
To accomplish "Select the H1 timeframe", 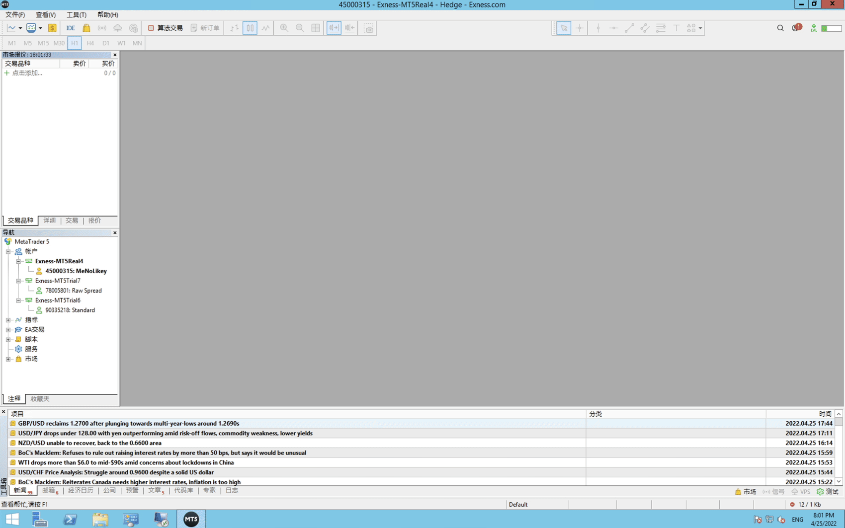I will pyautogui.click(x=75, y=43).
